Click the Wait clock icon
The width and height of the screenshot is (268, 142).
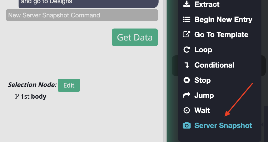click(x=187, y=110)
